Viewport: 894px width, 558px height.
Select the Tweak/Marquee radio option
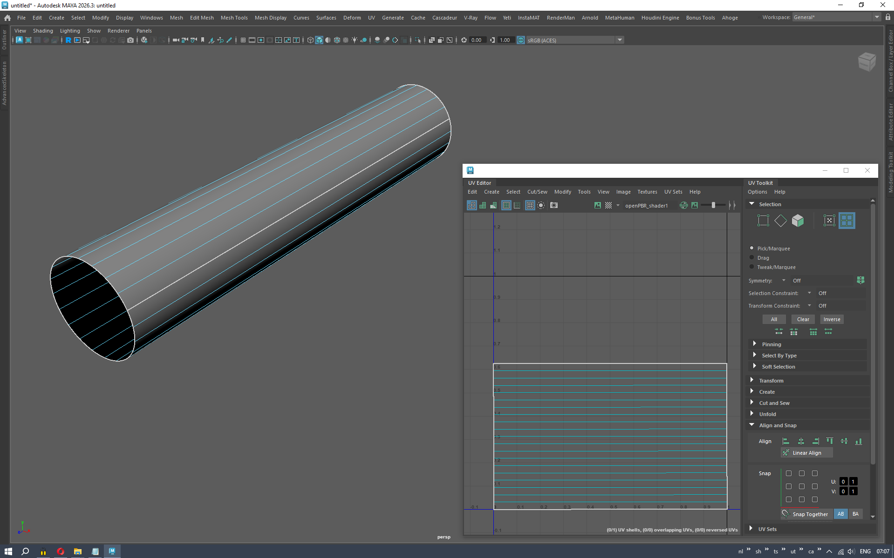point(751,267)
